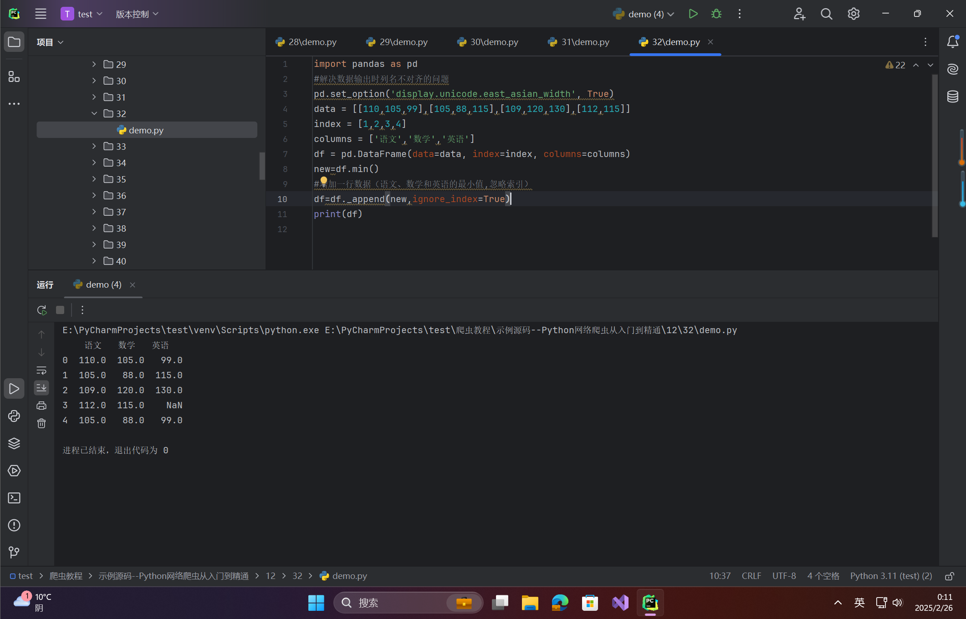Expand folder 29 in project tree
This screenshot has width=966, height=619.
[94, 64]
